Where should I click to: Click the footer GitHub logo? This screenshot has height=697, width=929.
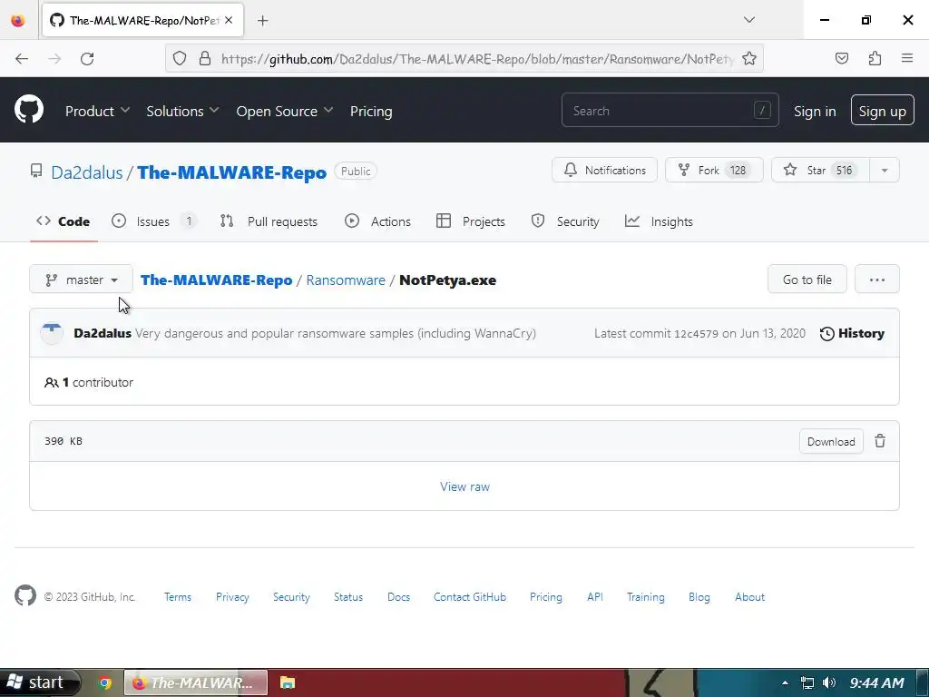(25, 595)
